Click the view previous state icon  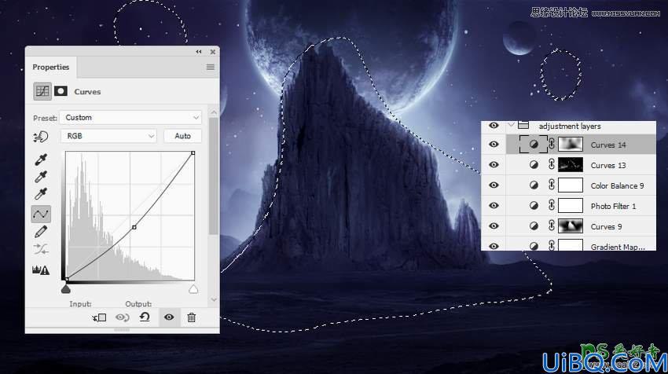pos(123,317)
